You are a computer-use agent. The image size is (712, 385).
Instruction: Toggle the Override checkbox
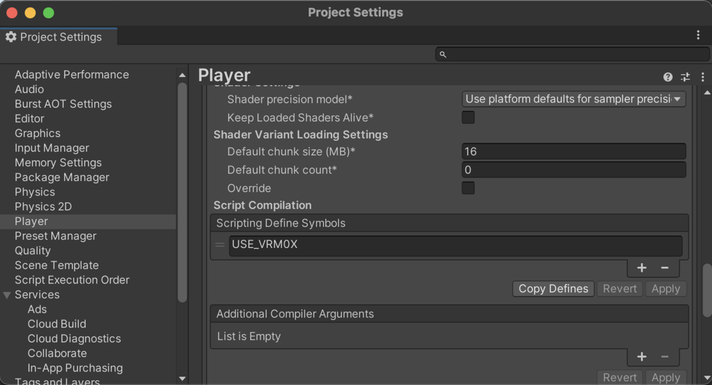[x=468, y=188]
